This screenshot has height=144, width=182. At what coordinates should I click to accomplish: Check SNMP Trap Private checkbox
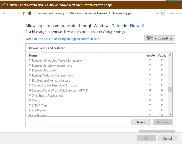coord(150,105)
